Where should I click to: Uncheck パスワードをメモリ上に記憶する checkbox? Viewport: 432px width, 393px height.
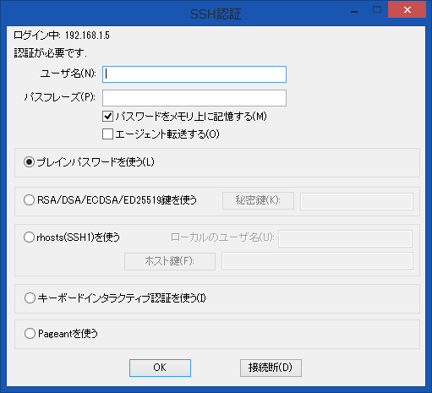tap(107, 117)
